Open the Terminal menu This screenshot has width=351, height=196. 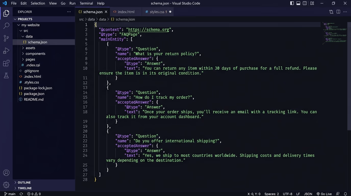[x=86, y=3]
